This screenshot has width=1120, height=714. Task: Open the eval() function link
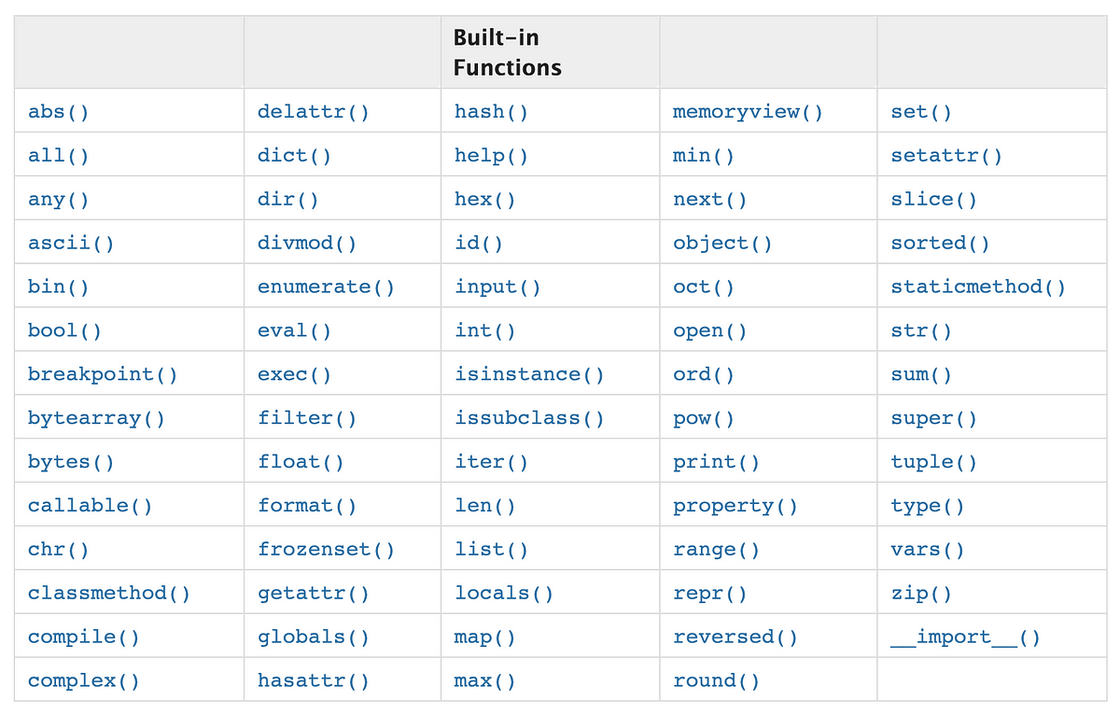(295, 331)
